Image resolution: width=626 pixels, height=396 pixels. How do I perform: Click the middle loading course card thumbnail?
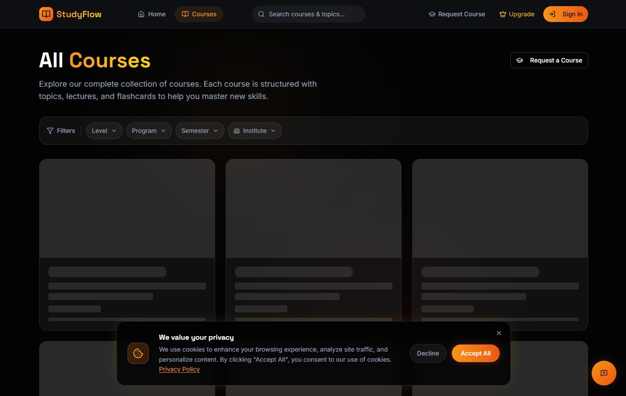314,209
